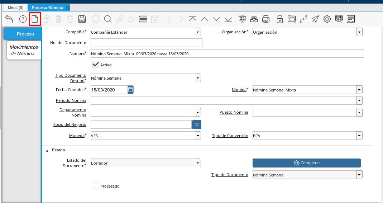Viewport: 383px width, 203px height.
Task: Collapse the Estado section
Action: [x=47, y=150]
